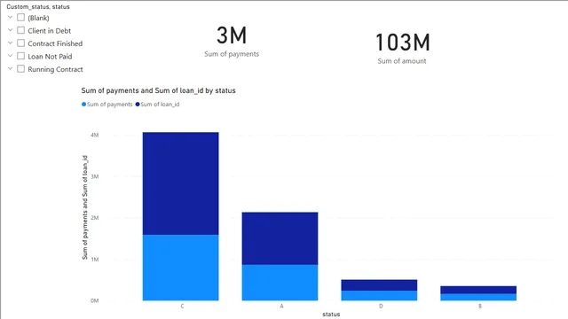Tick the Client in Debt checkbox
Screen dimensions: 568x319
pos(21,30)
